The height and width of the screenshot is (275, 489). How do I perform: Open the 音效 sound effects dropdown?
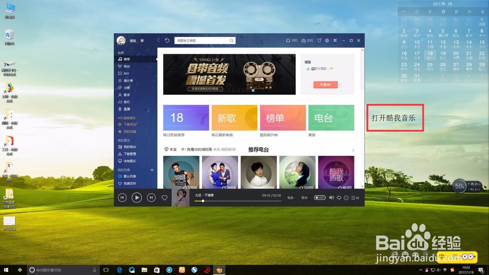(305, 198)
